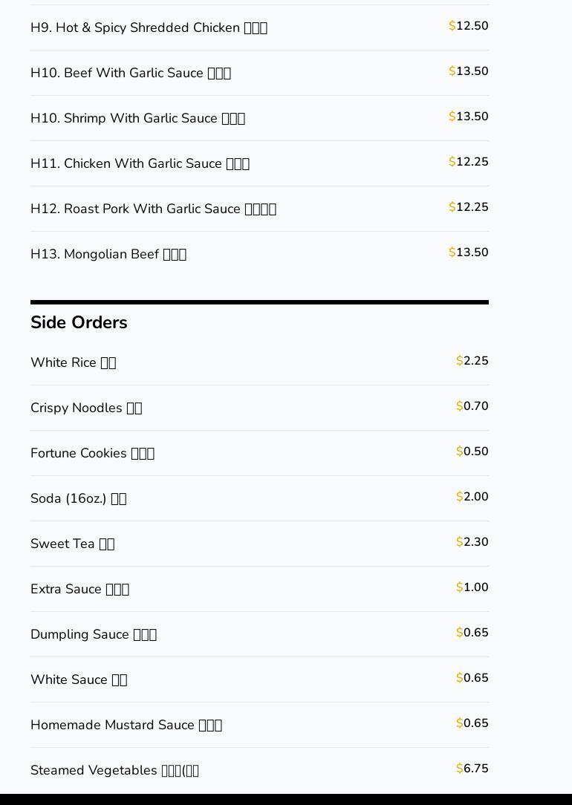The image size is (572, 805).
Task: Click H13. Mongolian Beef menu item
Action: [x=108, y=254]
